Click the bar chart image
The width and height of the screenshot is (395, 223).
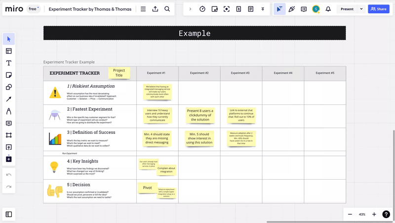tap(55, 139)
